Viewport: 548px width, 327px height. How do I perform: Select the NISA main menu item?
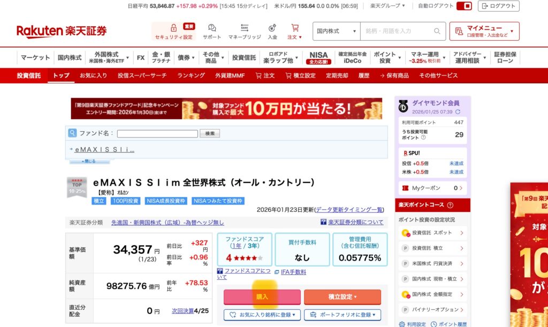(318, 57)
